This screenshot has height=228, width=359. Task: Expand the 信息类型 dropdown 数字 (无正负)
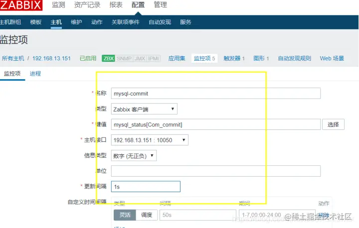134,156
